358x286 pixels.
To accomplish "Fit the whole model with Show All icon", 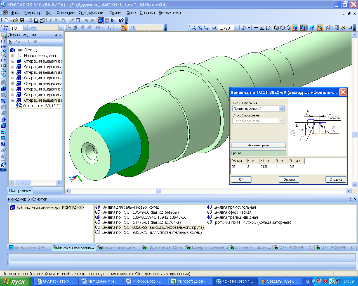I will (x=262, y=28).
